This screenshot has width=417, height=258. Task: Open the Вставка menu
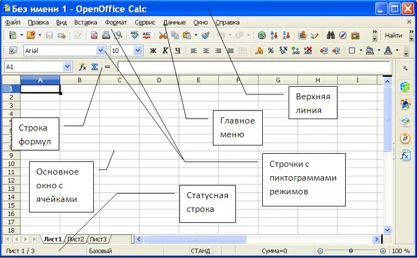(x=86, y=23)
